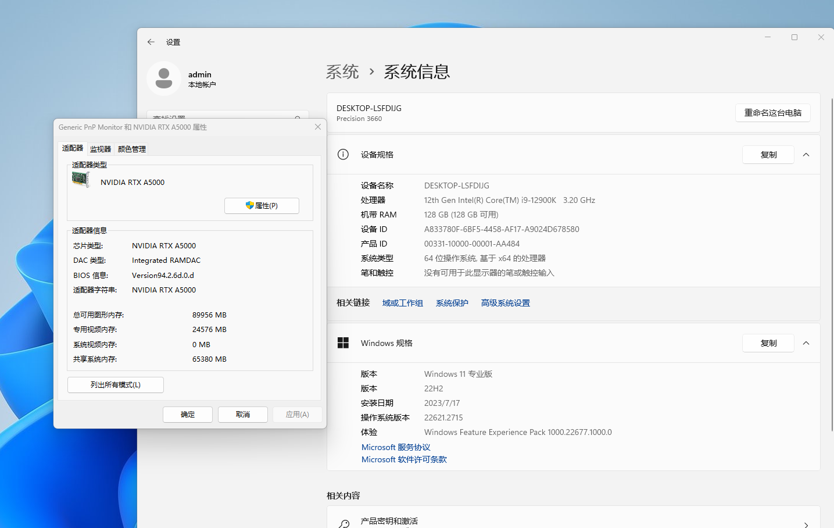The image size is (834, 528).
Task: Collapse the 设备规格 section chevron
Action: click(x=806, y=155)
